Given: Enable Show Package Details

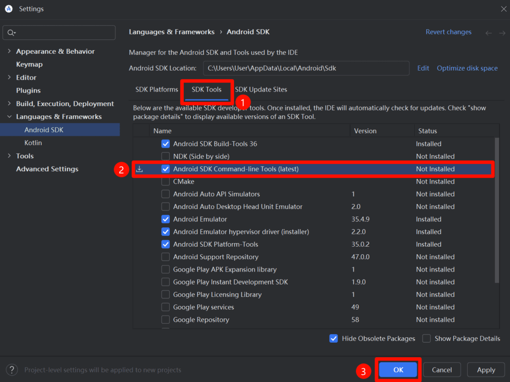Looking at the screenshot, I should pyautogui.click(x=427, y=338).
